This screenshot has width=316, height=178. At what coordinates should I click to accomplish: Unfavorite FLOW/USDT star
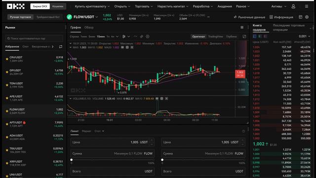(7, 111)
